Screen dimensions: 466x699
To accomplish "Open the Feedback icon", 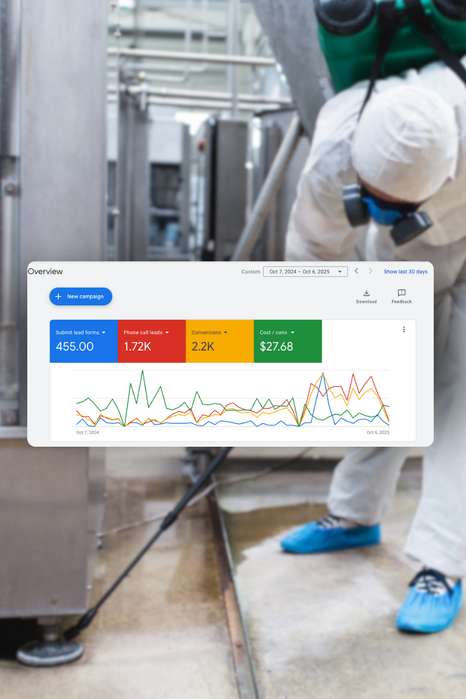I will pyautogui.click(x=402, y=293).
